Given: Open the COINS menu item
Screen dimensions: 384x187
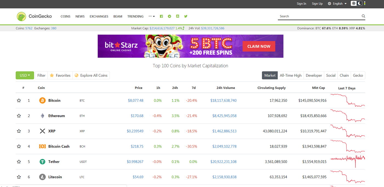Looking at the screenshot, I should (x=66, y=16).
